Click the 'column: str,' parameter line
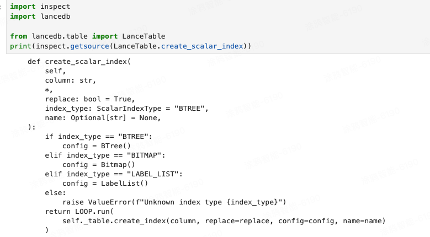Screen dimensions: 430x237 [x=71, y=80]
